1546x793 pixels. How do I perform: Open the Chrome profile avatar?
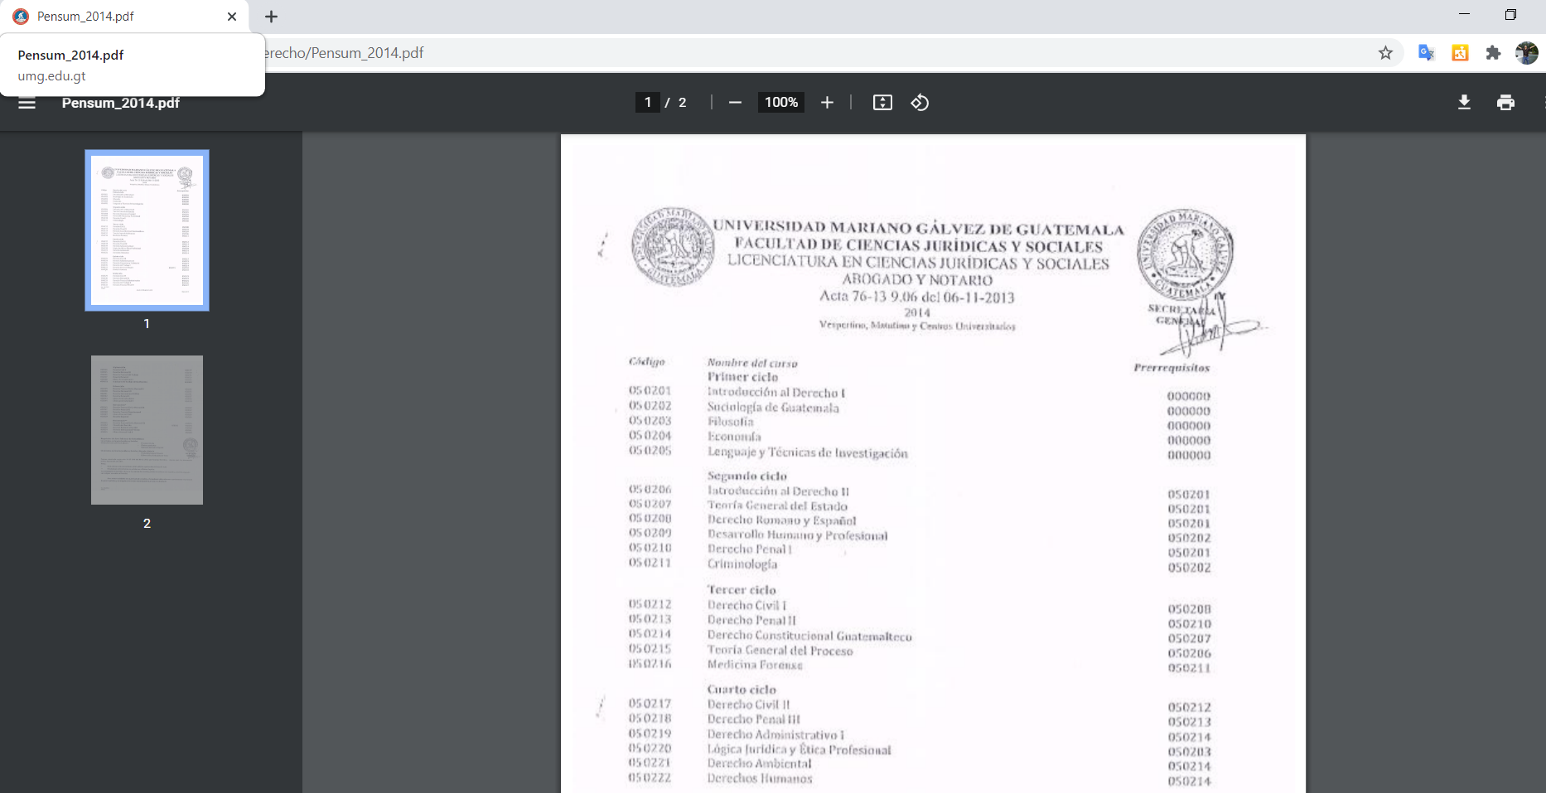pos(1526,53)
